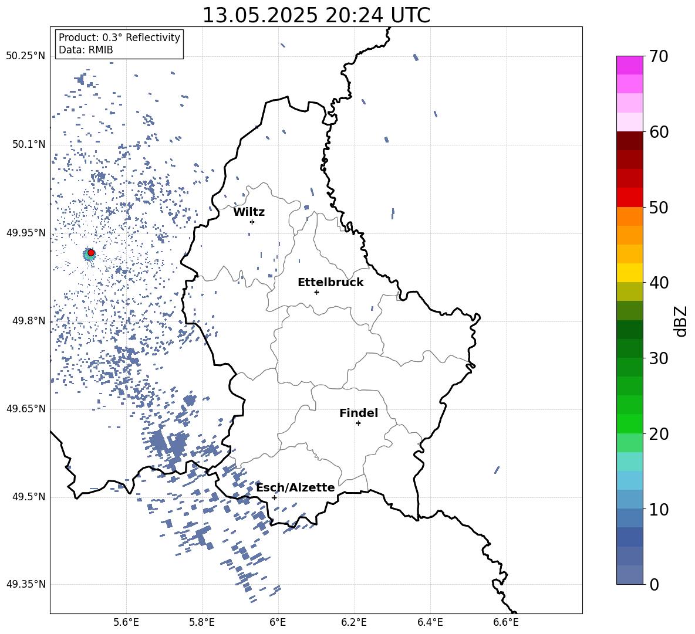Viewport: 695px width, 634px height.
Task: Click the 0 colorbar tick value
Action: coord(654,585)
